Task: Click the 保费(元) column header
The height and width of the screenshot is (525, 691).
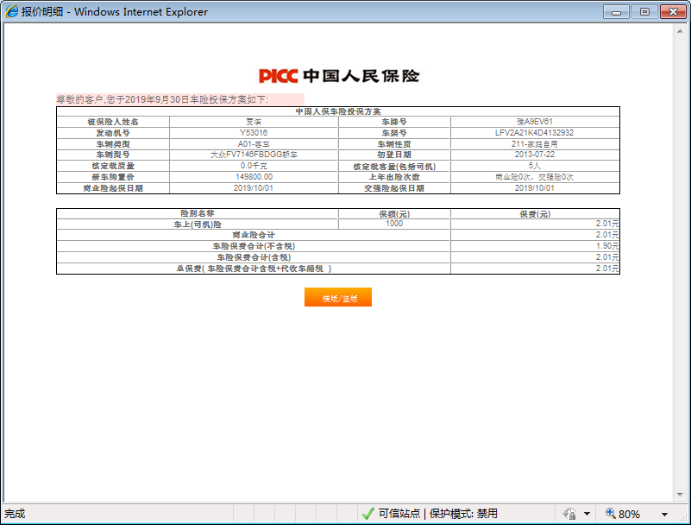Action: (535, 214)
